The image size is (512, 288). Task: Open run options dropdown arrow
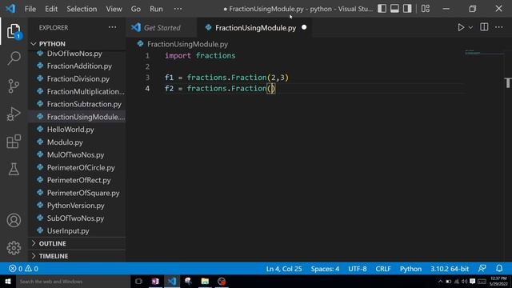470,28
